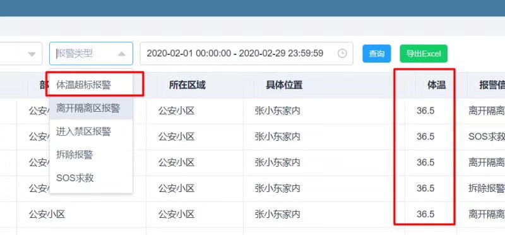Choose 进入禁区报警 from the dropdown list
Screen dimensions: 505x235
91,131
